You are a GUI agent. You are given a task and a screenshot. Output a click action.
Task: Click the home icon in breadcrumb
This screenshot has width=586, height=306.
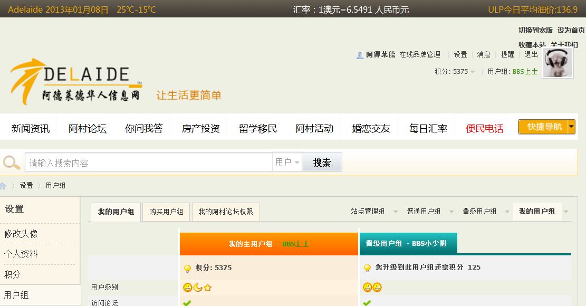pos(3,186)
